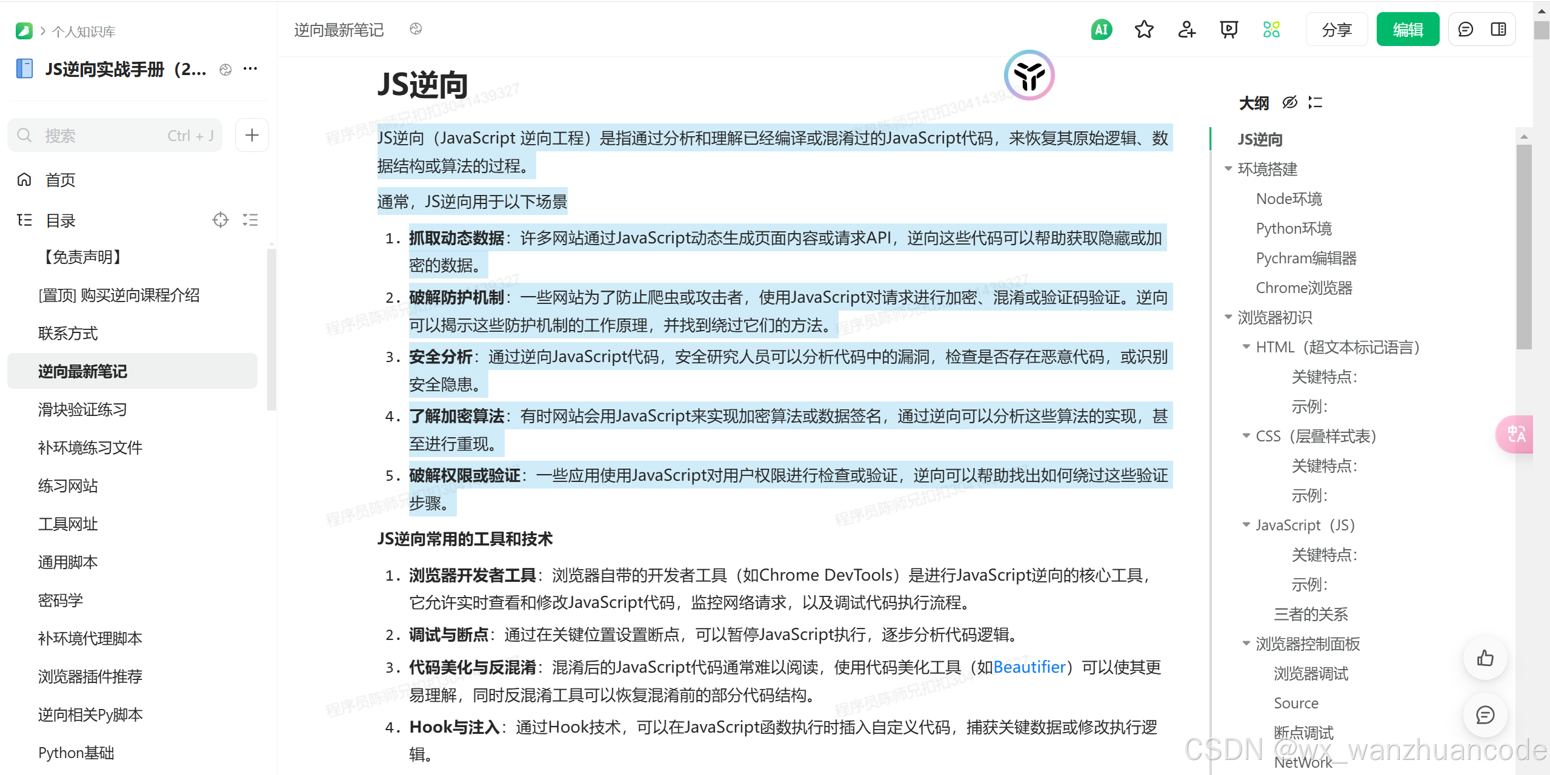
Task: Switch to the 逆向最新笔记 document
Action: tap(83, 371)
